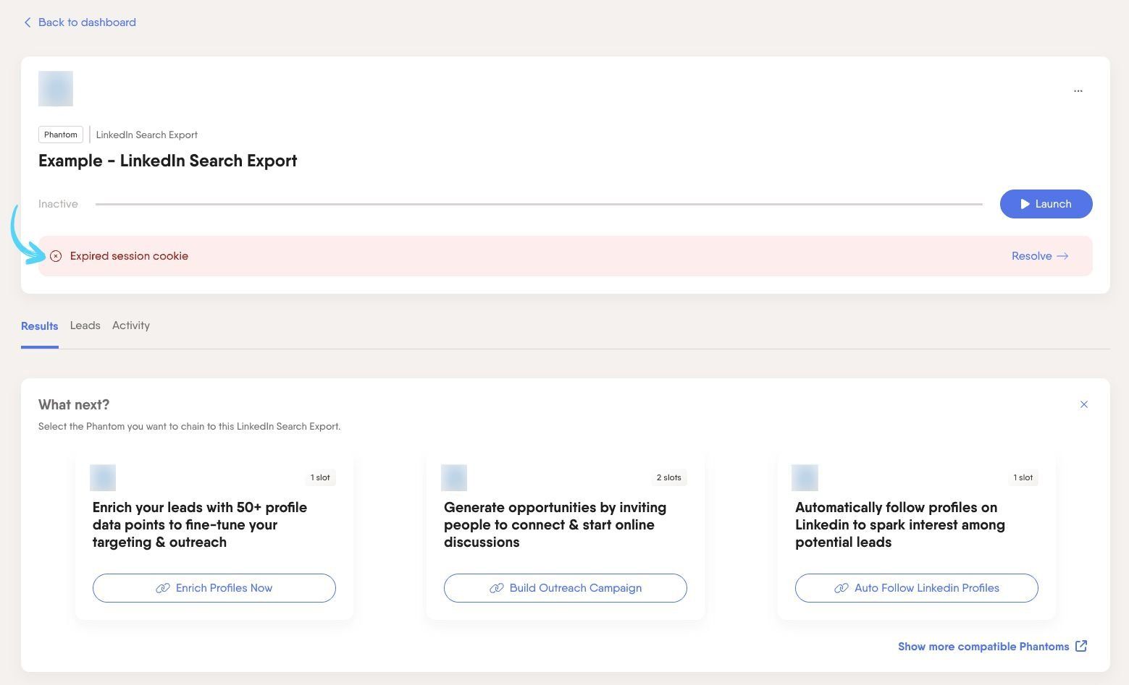Click Auto Follow Linkedin Profiles button
Screen dimensions: 1129x685
[x=917, y=588]
